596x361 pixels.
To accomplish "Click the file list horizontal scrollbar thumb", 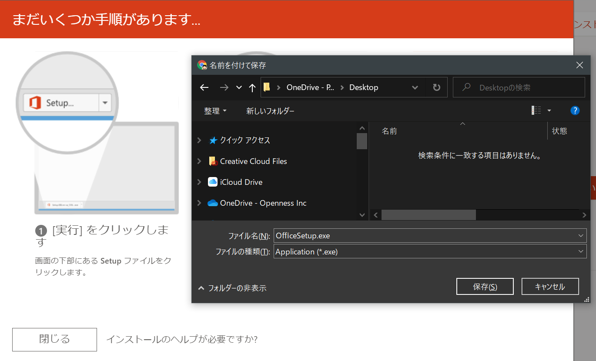I will click(429, 215).
